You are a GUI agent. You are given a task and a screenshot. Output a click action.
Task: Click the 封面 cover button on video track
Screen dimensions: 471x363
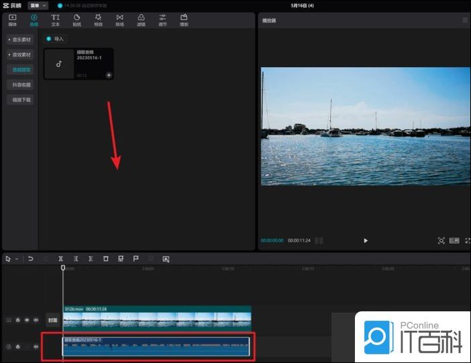click(53, 320)
